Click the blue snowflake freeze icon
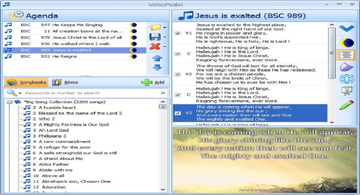The width and height of the screenshot is (360, 195). 346,79
